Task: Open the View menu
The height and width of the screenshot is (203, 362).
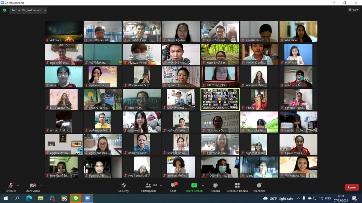Action: click(353, 10)
